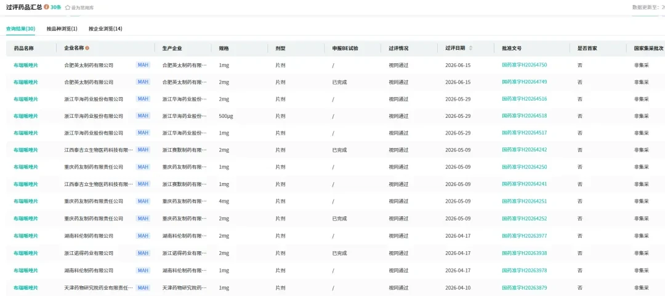Open approval link 国药准字H20264517

click(x=524, y=133)
